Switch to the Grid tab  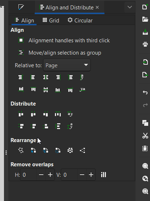[x=51, y=20]
